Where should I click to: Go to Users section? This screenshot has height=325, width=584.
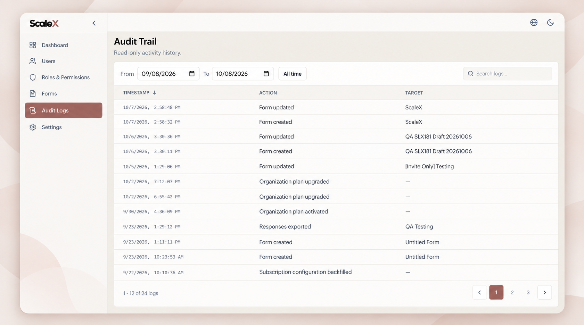(64, 61)
